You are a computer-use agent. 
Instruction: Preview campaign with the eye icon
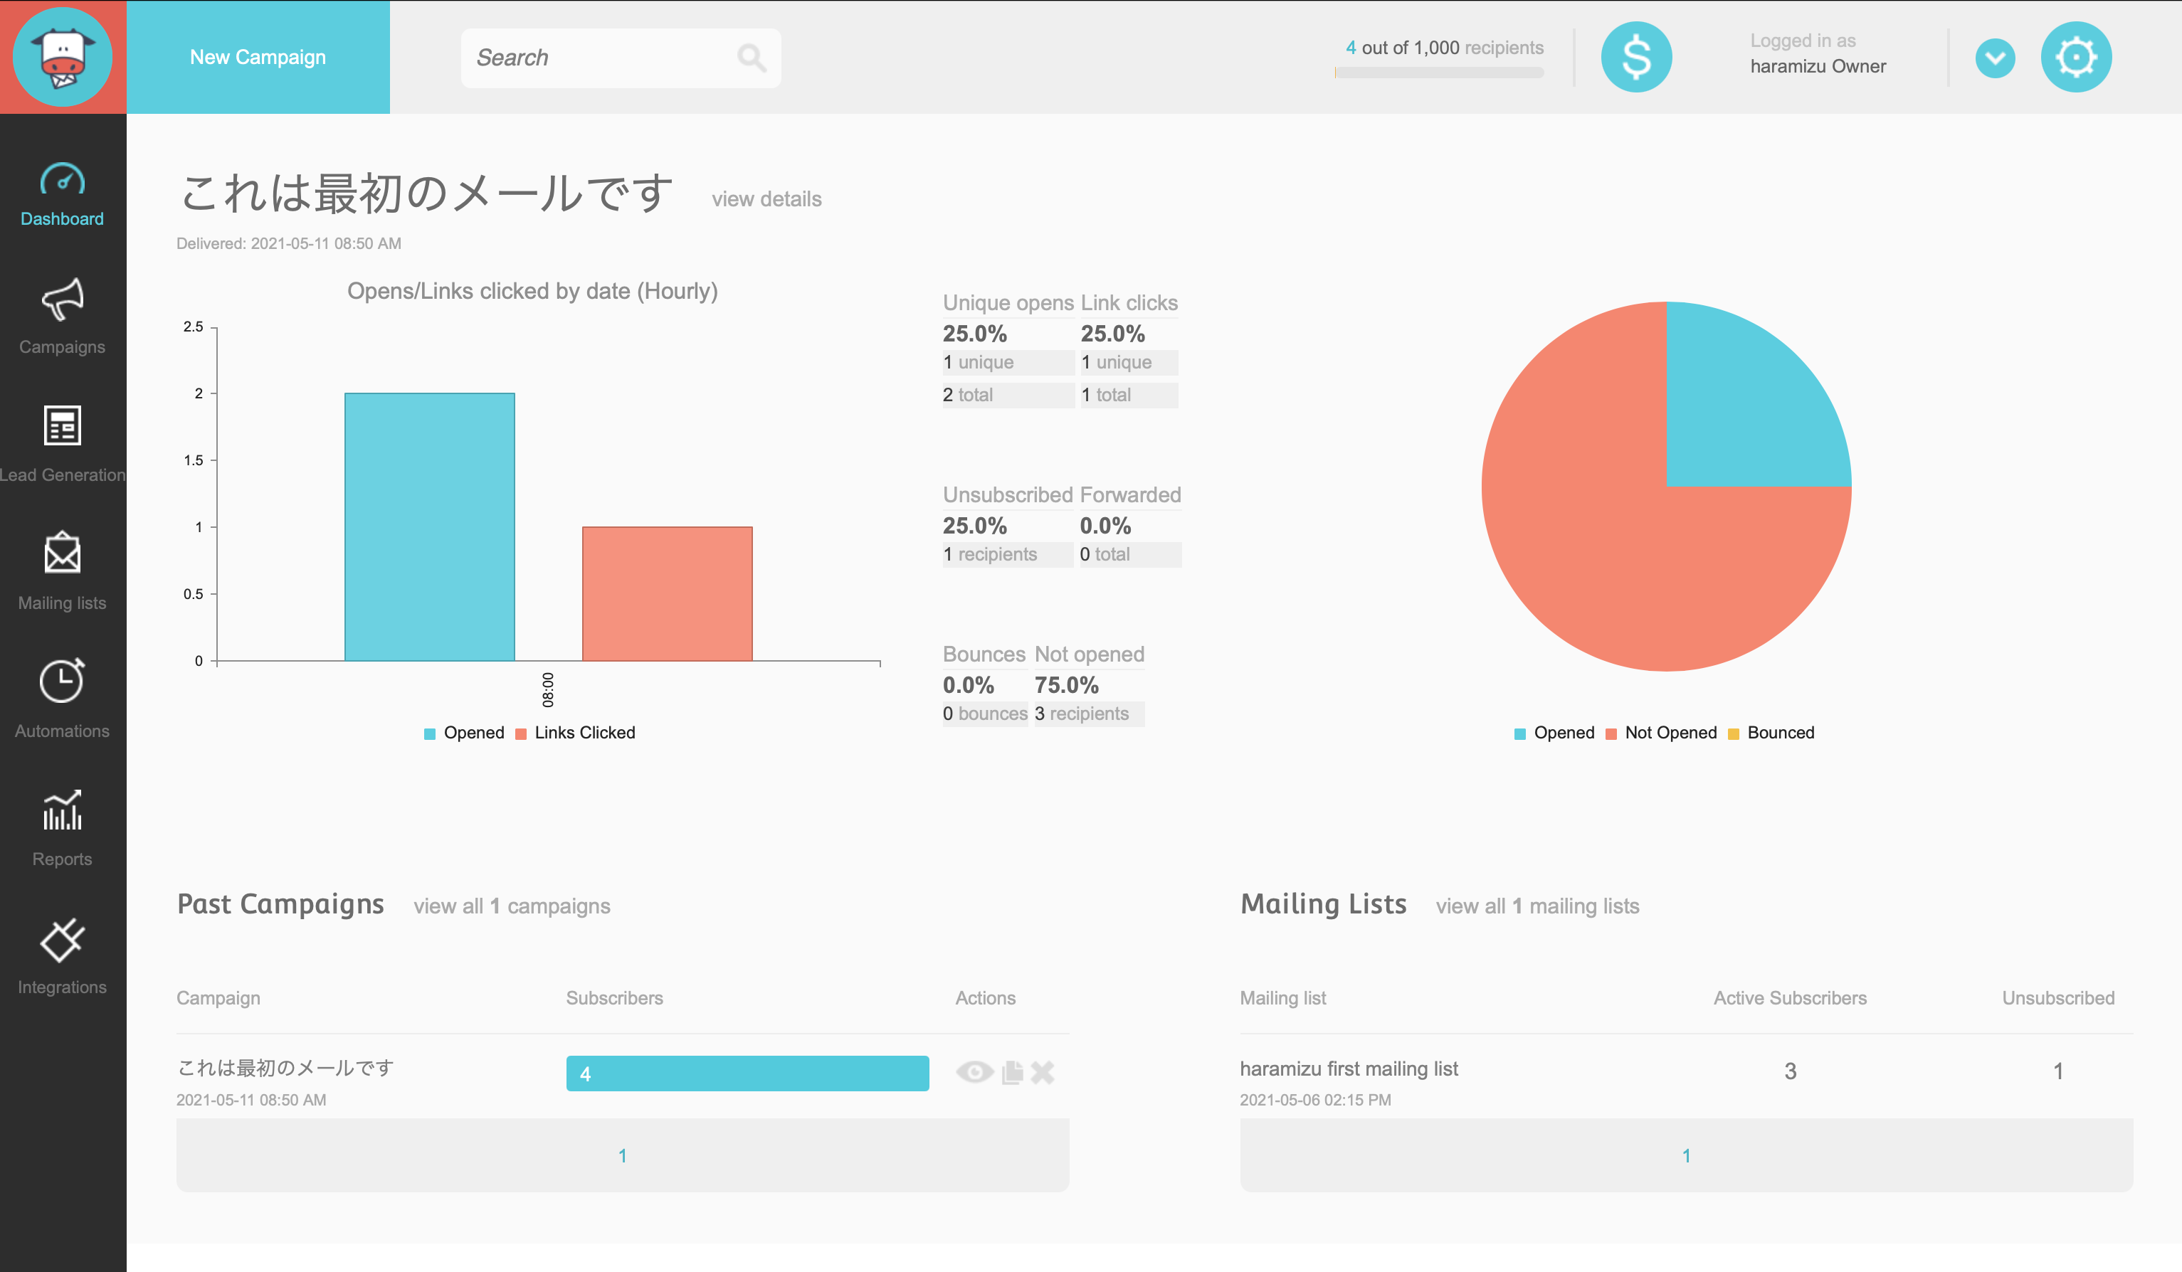coord(974,1073)
